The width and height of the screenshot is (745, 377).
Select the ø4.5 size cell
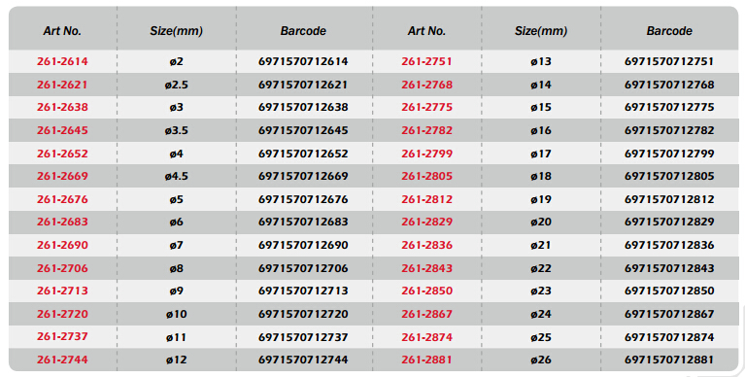point(176,176)
